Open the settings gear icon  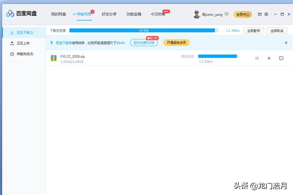266,14
